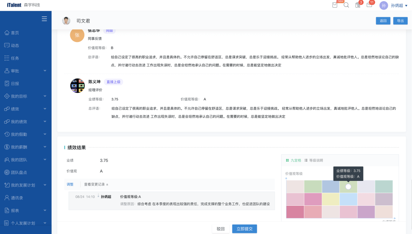
Task: Open the mail icon with badge 11
Action: (369, 5)
